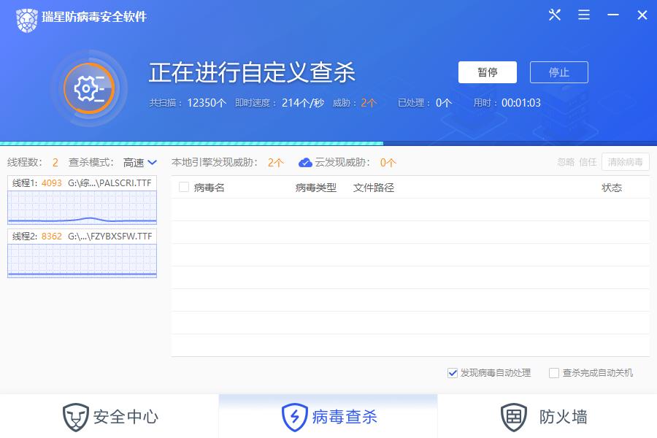The width and height of the screenshot is (657, 438).
Task: Click the 病毒名 column header
Action: coord(209,188)
